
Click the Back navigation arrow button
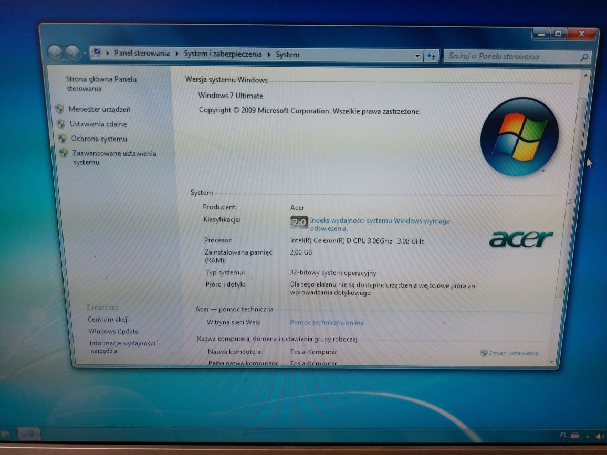(55, 53)
